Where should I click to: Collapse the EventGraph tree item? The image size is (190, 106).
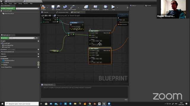[x=1, y=43]
